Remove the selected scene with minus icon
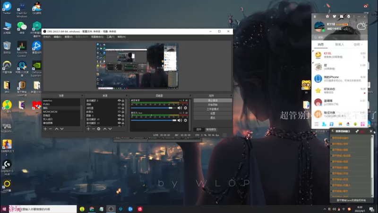Image resolution: width=378 pixels, height=213 pixels. (51, 129)
